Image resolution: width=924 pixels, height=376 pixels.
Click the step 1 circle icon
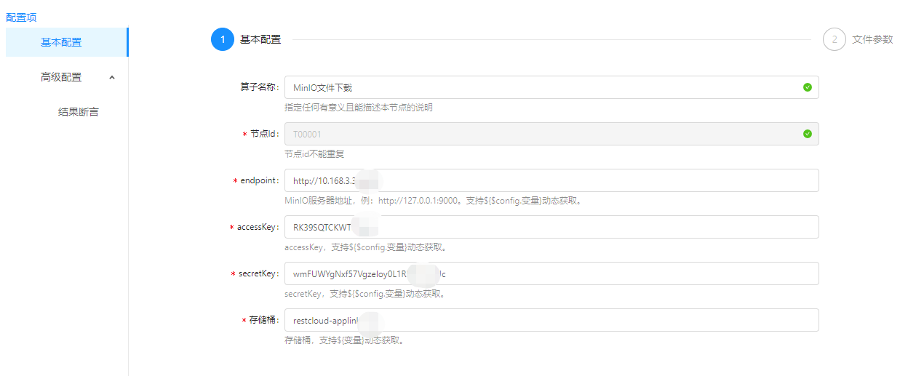coord(222,39)
